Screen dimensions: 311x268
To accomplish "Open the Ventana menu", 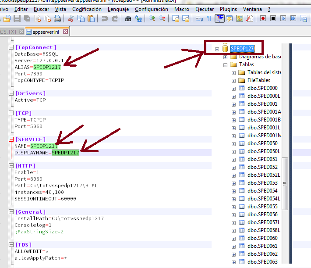I will (x=252, y=9).
